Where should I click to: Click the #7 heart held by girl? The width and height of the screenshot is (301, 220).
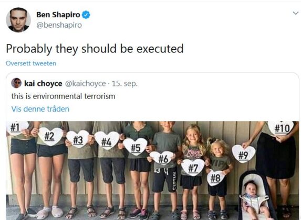pos(193,167)
